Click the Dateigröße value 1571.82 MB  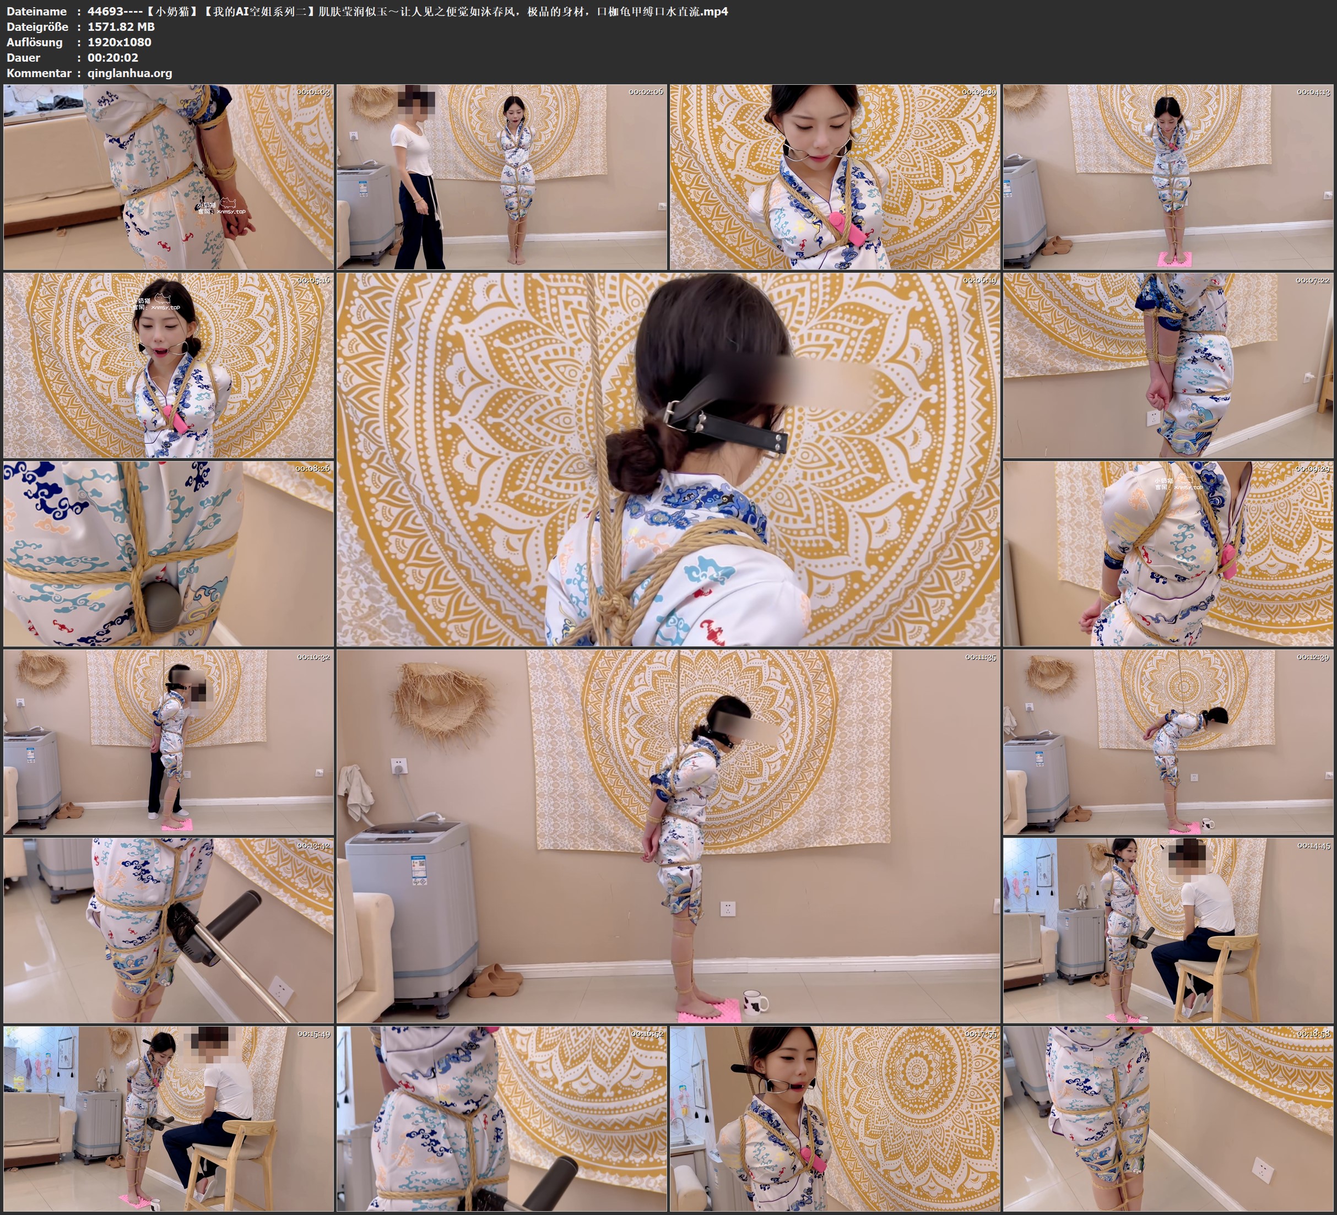tap(121, 26)
